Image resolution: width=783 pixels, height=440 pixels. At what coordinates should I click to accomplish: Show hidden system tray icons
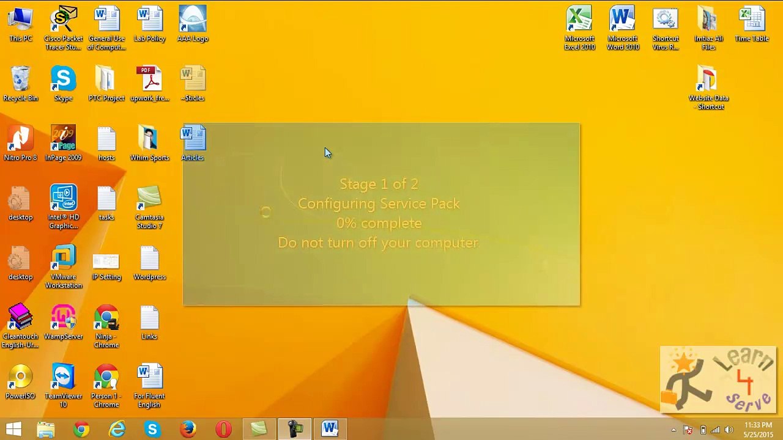[x=674, y=430]
